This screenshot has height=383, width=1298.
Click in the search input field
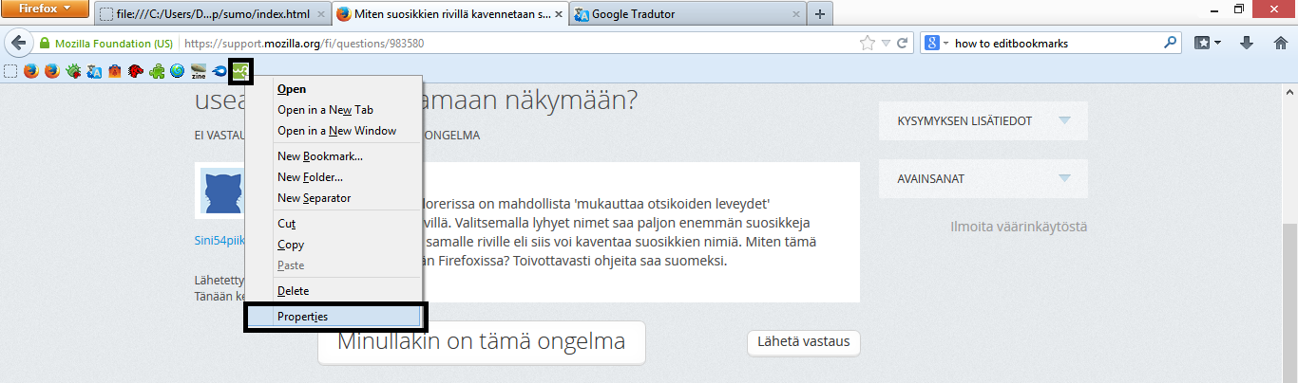coord(1055,44)
